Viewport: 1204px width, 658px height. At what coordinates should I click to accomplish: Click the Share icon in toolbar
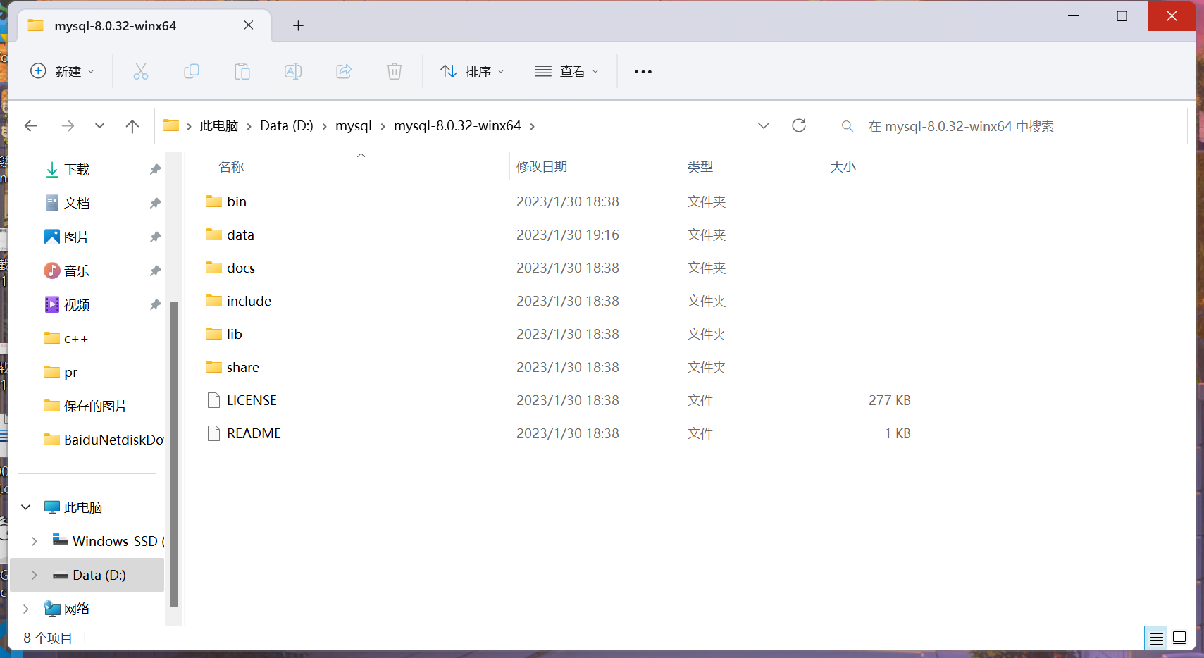pyautogui.click(x=344, y=71)
